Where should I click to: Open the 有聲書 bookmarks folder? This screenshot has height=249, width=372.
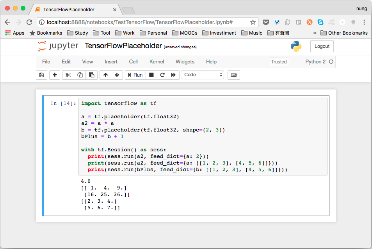click(x=278, y=33)
